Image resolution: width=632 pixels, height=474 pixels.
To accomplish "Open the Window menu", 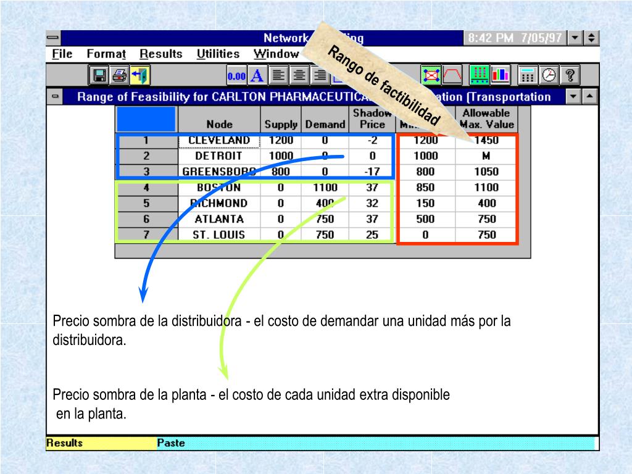I will click(x=276, y=54).
